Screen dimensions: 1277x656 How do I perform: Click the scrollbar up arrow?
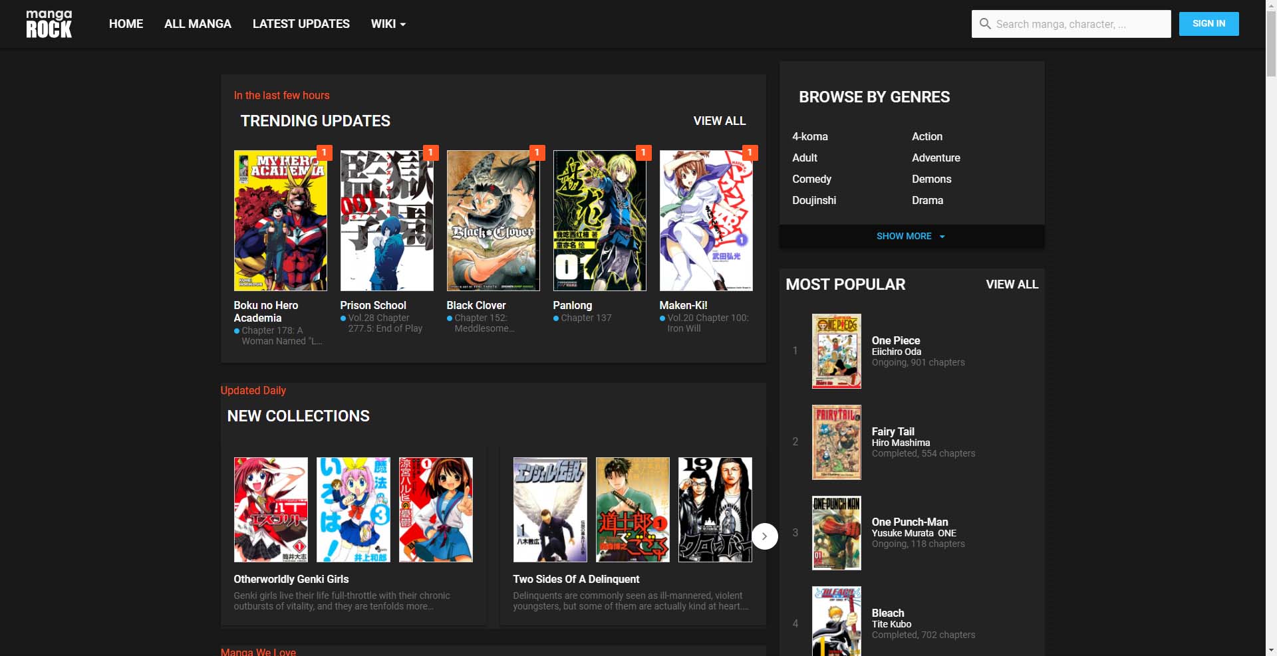coord(1271,5)
